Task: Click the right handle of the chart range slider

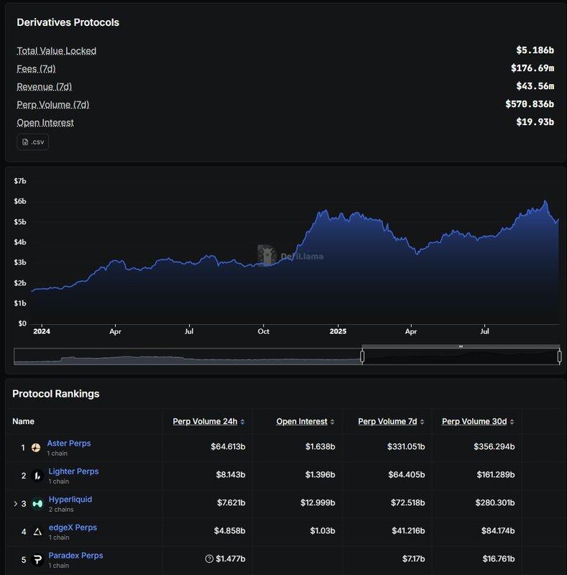Action: point(559,356)
